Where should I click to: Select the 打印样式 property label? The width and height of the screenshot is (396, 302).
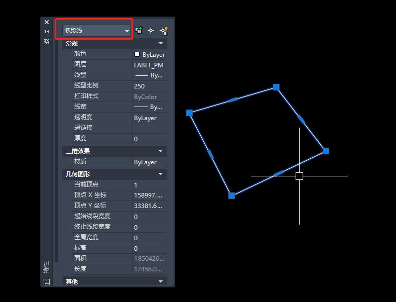86,96
